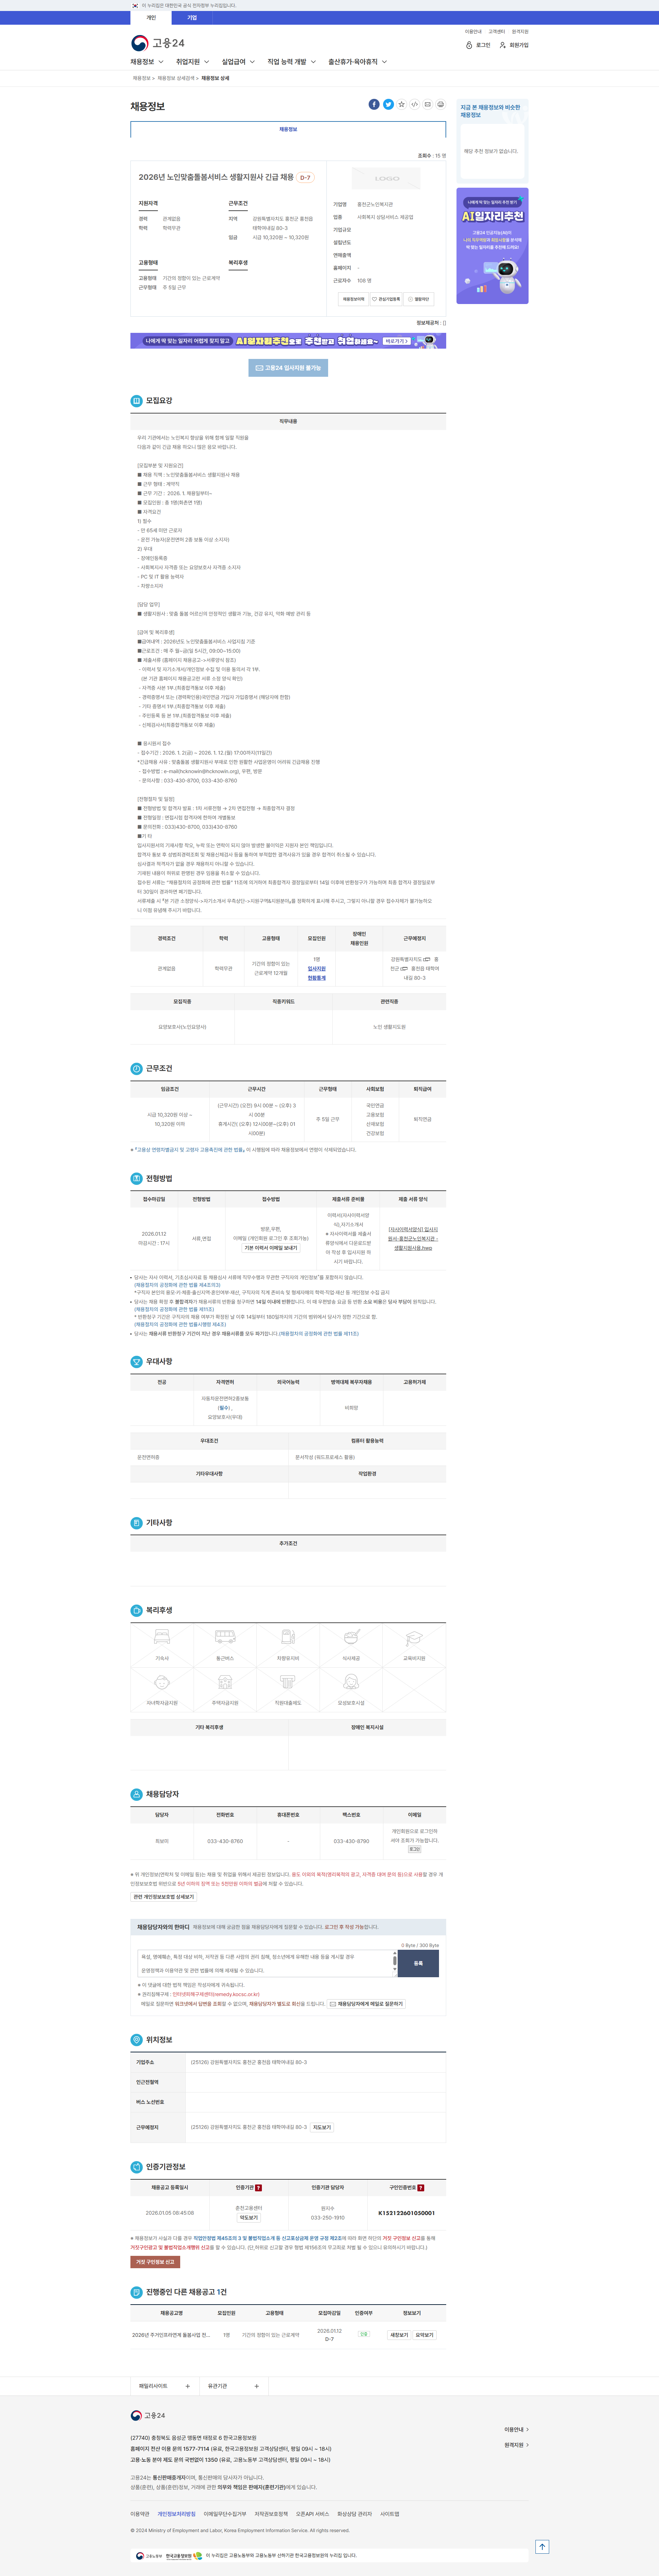
Task: Toggle 관심기업등록 heart button
Action: tap(386, 299)
